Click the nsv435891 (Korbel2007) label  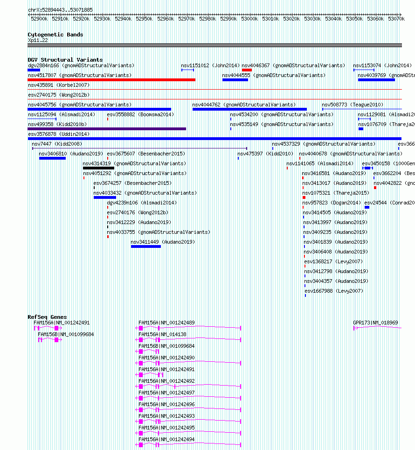coord(59,85)
